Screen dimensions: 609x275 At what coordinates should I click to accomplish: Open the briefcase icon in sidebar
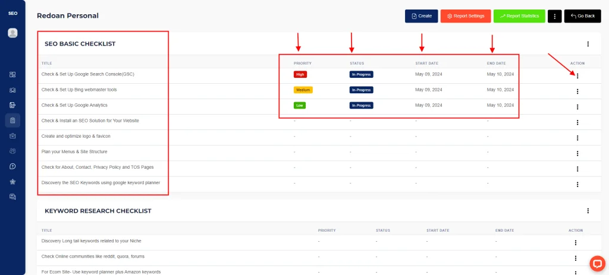pyautogui.click(x=12, y=136)
